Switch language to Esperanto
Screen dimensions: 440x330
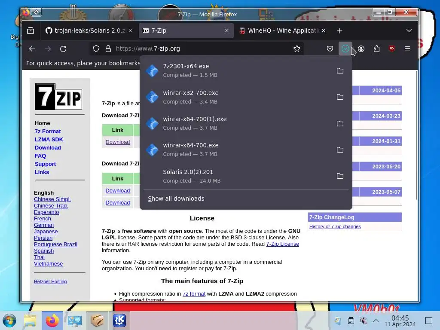pos(46,212)
